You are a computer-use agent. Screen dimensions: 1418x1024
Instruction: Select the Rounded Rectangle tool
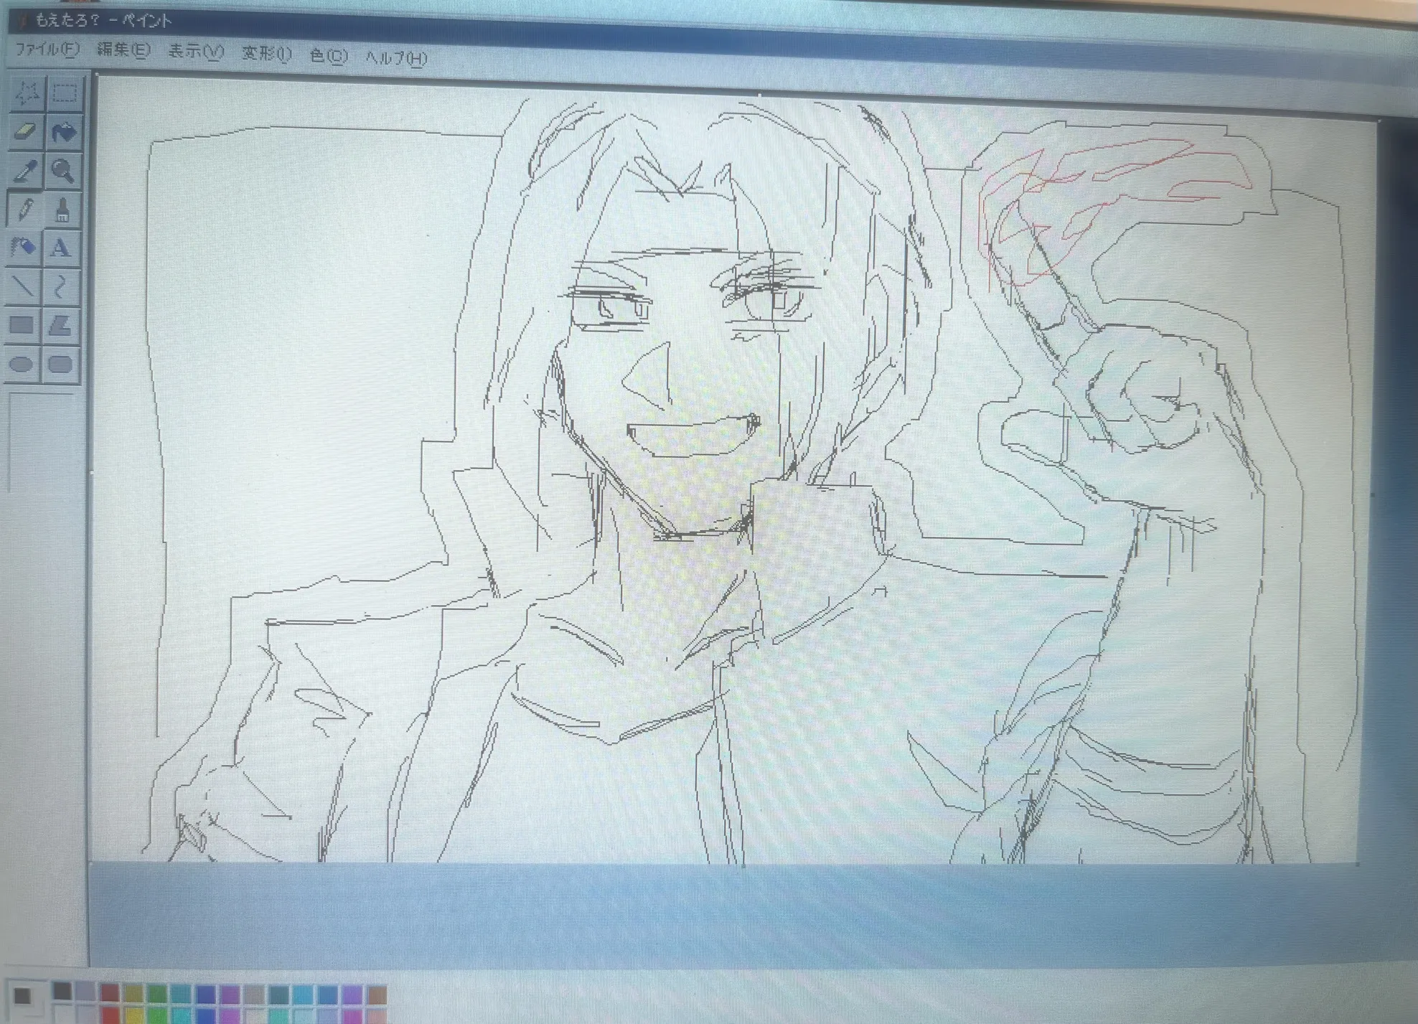60,364
